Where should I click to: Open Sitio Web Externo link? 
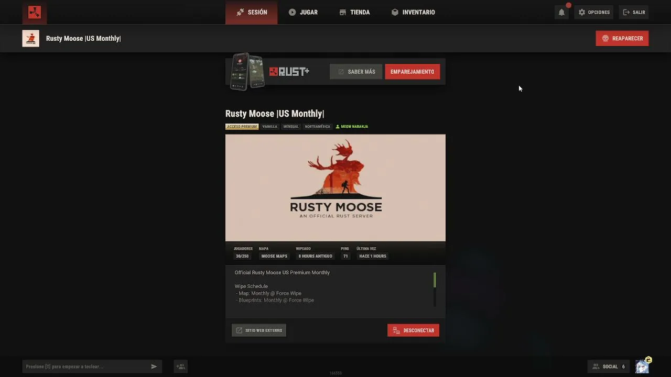coord(259,330)
